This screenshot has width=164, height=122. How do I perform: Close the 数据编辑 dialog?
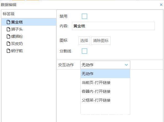click(161, 5)
